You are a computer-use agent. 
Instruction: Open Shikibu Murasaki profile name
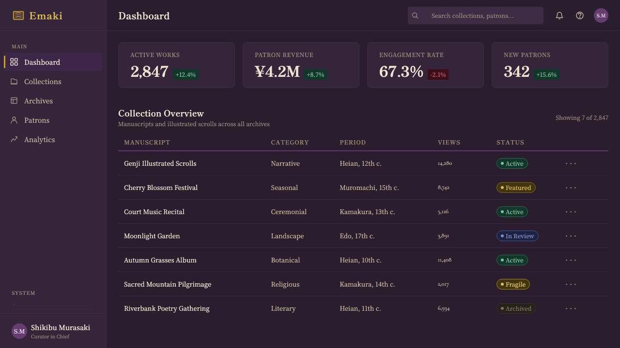tap(61, 327)
